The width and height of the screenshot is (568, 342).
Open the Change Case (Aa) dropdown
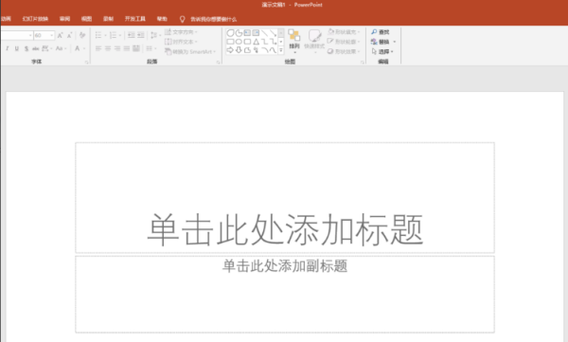[x=62, y=48]
